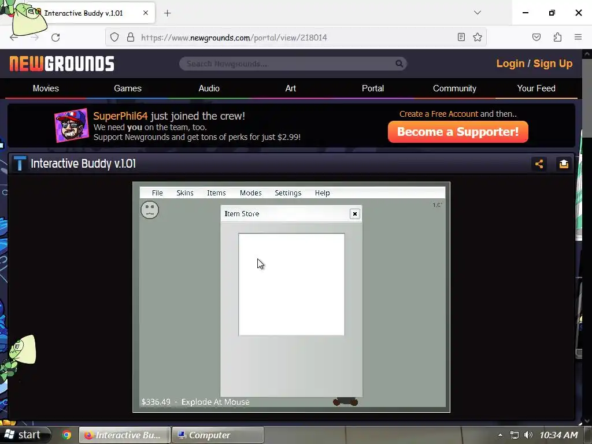Click the buddy character at the bottom
The height and width of the screenshot is (444, 592).
pyautogui.click(x=346, y=402)
